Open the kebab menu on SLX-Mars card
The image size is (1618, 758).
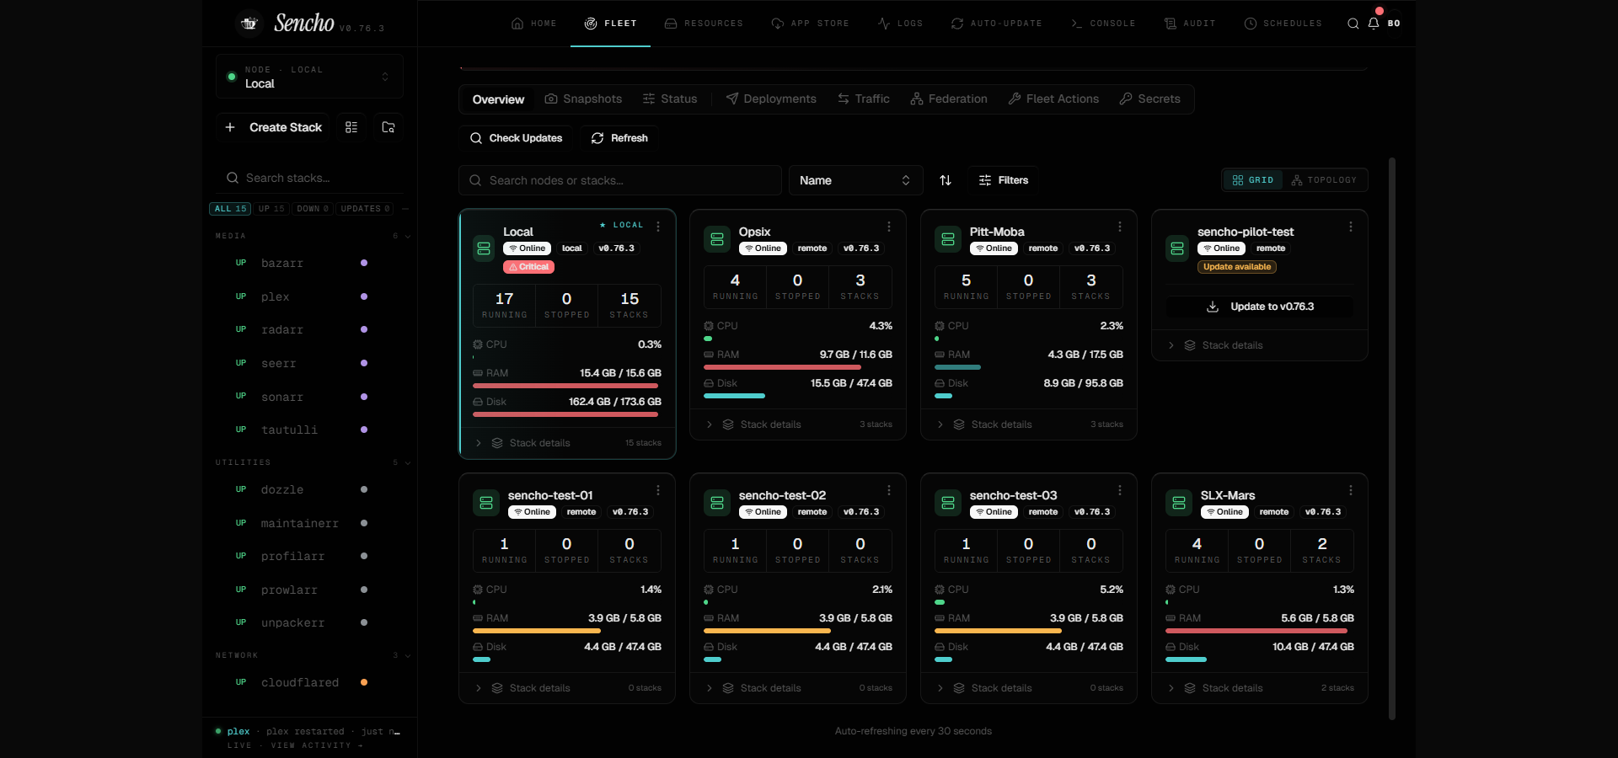[1351, 490]
